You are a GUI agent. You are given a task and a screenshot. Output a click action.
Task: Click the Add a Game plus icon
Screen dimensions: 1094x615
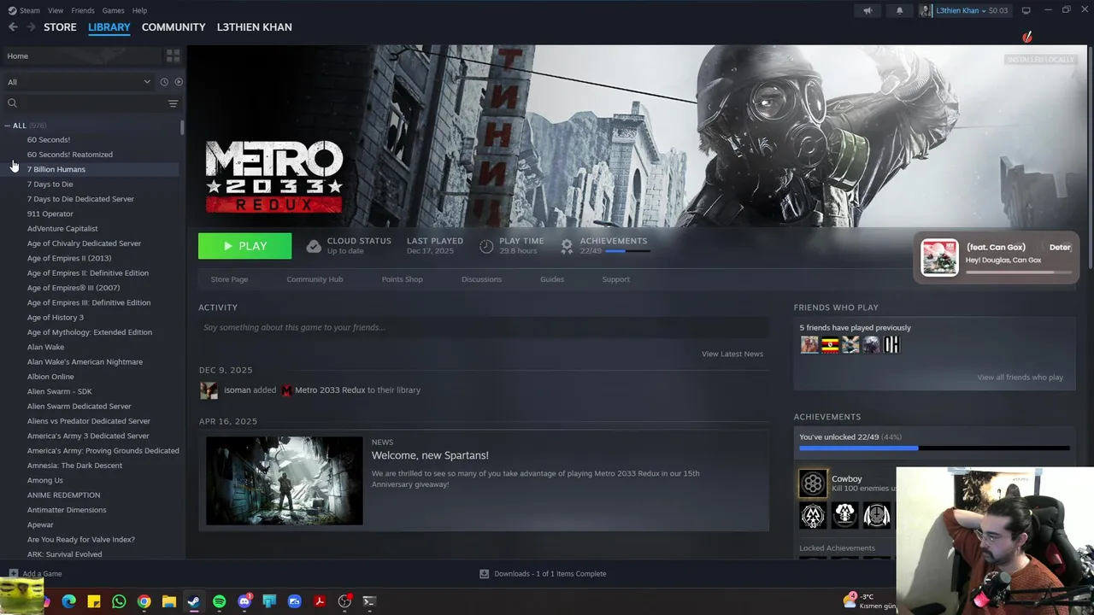pos(13,573)
